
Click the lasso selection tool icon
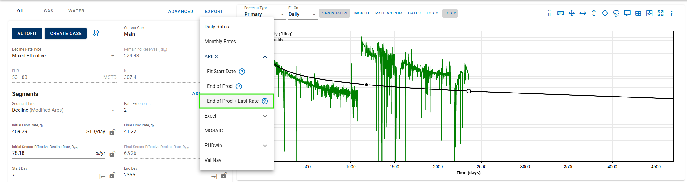pos(616,13)
